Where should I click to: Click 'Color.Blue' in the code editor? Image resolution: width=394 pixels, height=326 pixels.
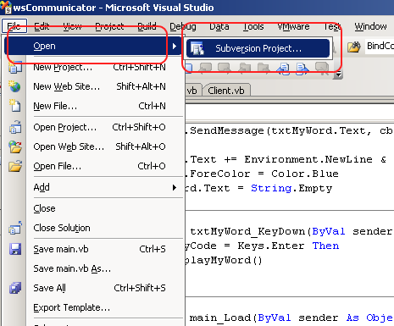(305, 174)
